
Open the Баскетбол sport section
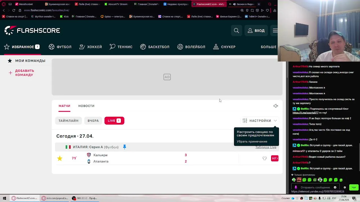click(x=155, y=47)
